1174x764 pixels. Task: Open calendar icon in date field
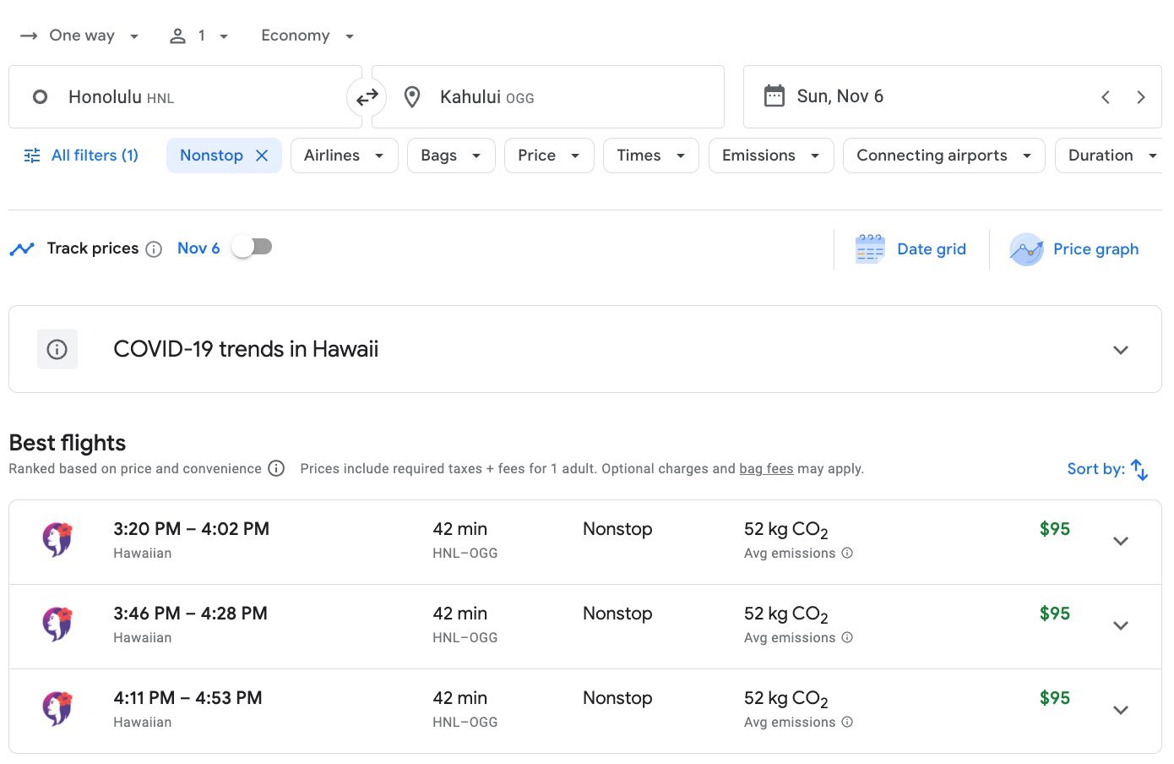point(774,96)
